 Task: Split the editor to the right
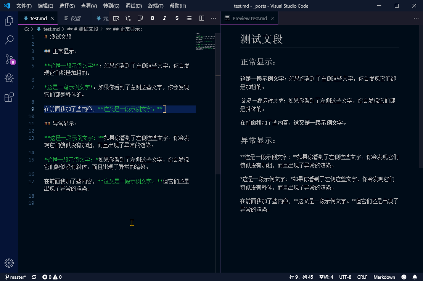tap(201, 18)
